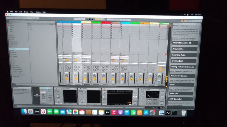Mute the brown track via its activator

(113, 79)
